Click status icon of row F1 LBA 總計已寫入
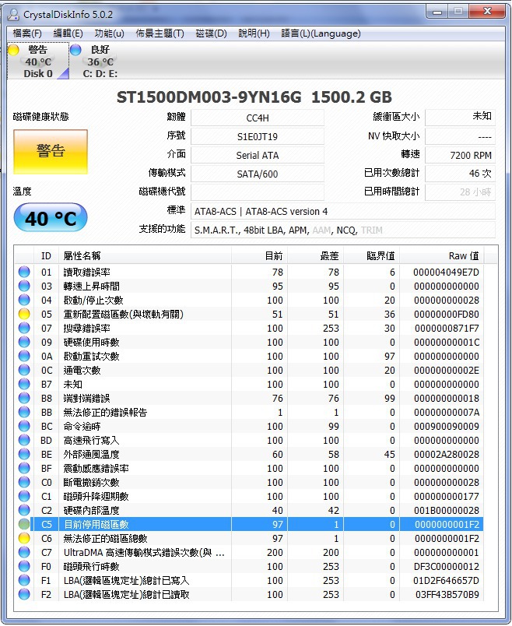The height and width of the screenshot is (626, 512). point(24,581)
